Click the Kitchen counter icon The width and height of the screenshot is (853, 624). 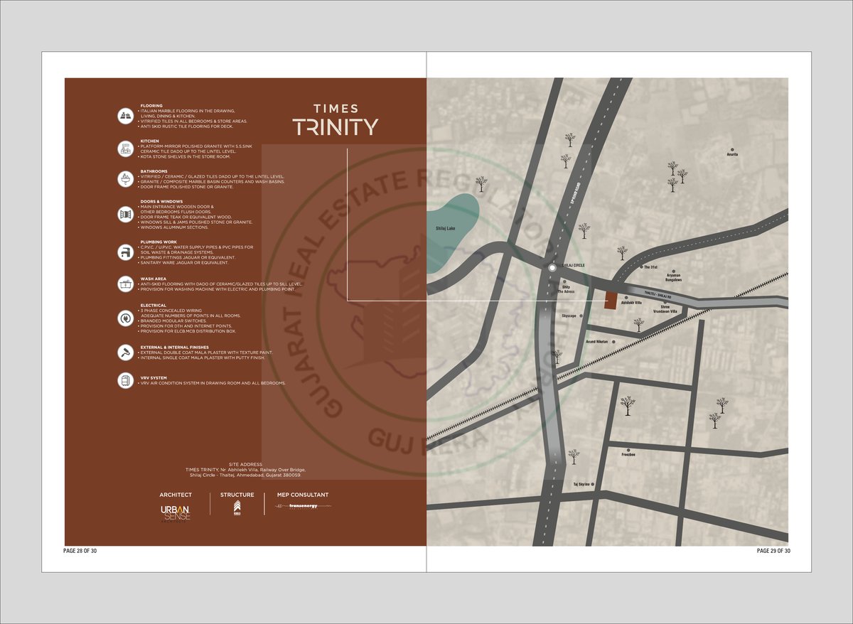click(x=126, y=148)
